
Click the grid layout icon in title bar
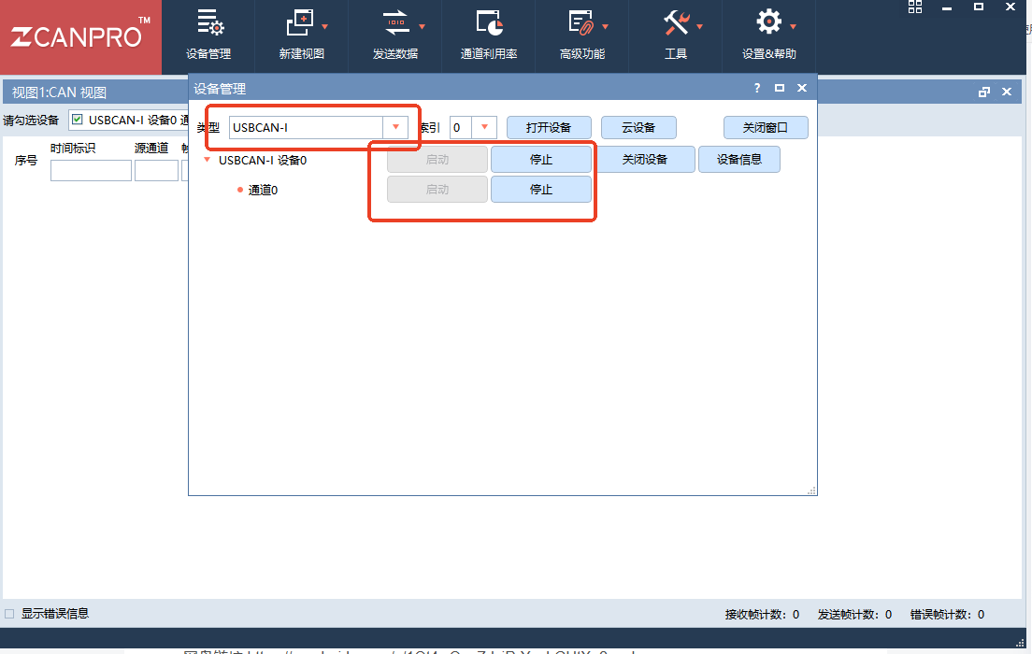pos(915,7)
